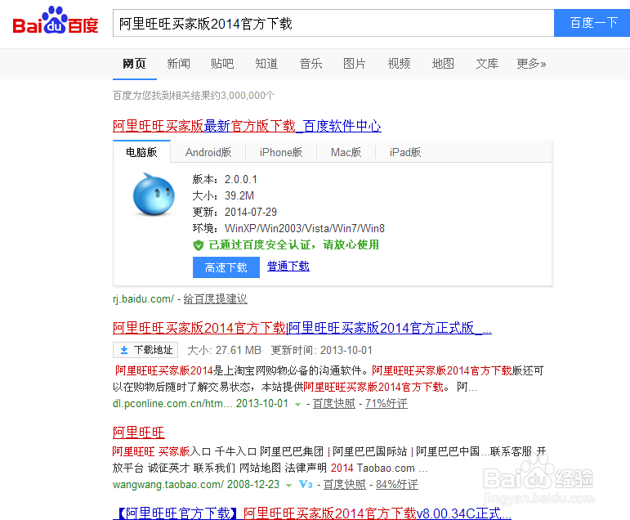Click the 84%好评 rating link

[397, 484]
